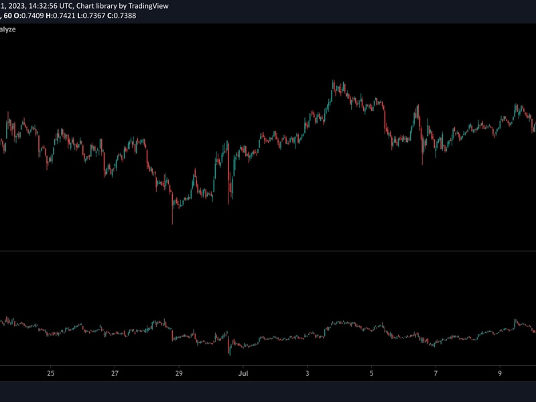The height and width of the screenshot is (402, 536).
Task: Click the date label 27 on time axis
Action: click(115, 373)
